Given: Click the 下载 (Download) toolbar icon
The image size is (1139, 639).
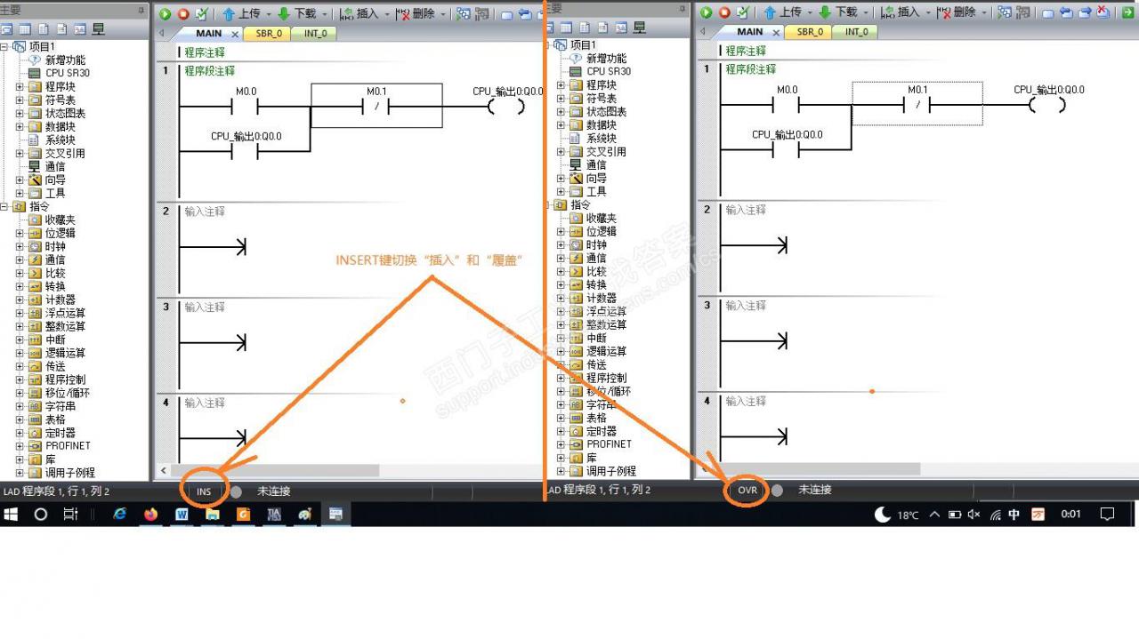Looking at the screenshot, I should coord(298,12).
